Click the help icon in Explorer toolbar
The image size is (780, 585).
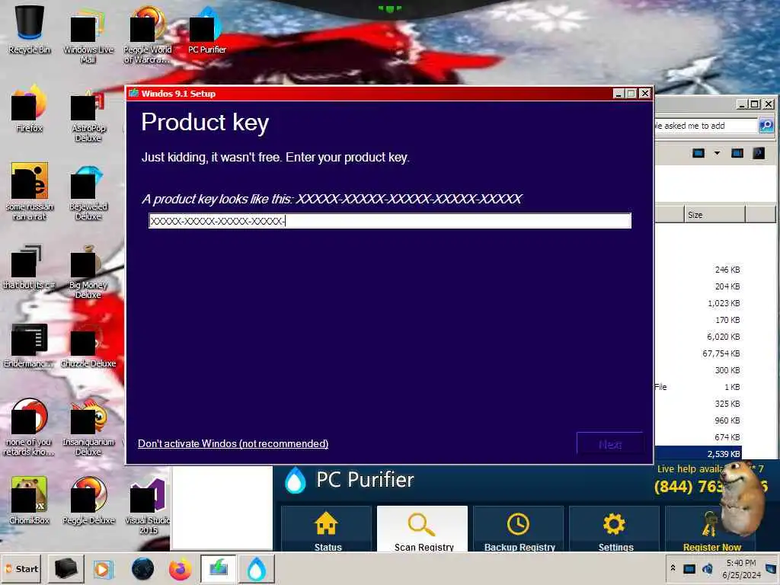click(759, 152)
